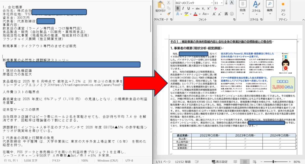Click UTF-8 encoding in Notepad status bar

[x=129, y=161]
